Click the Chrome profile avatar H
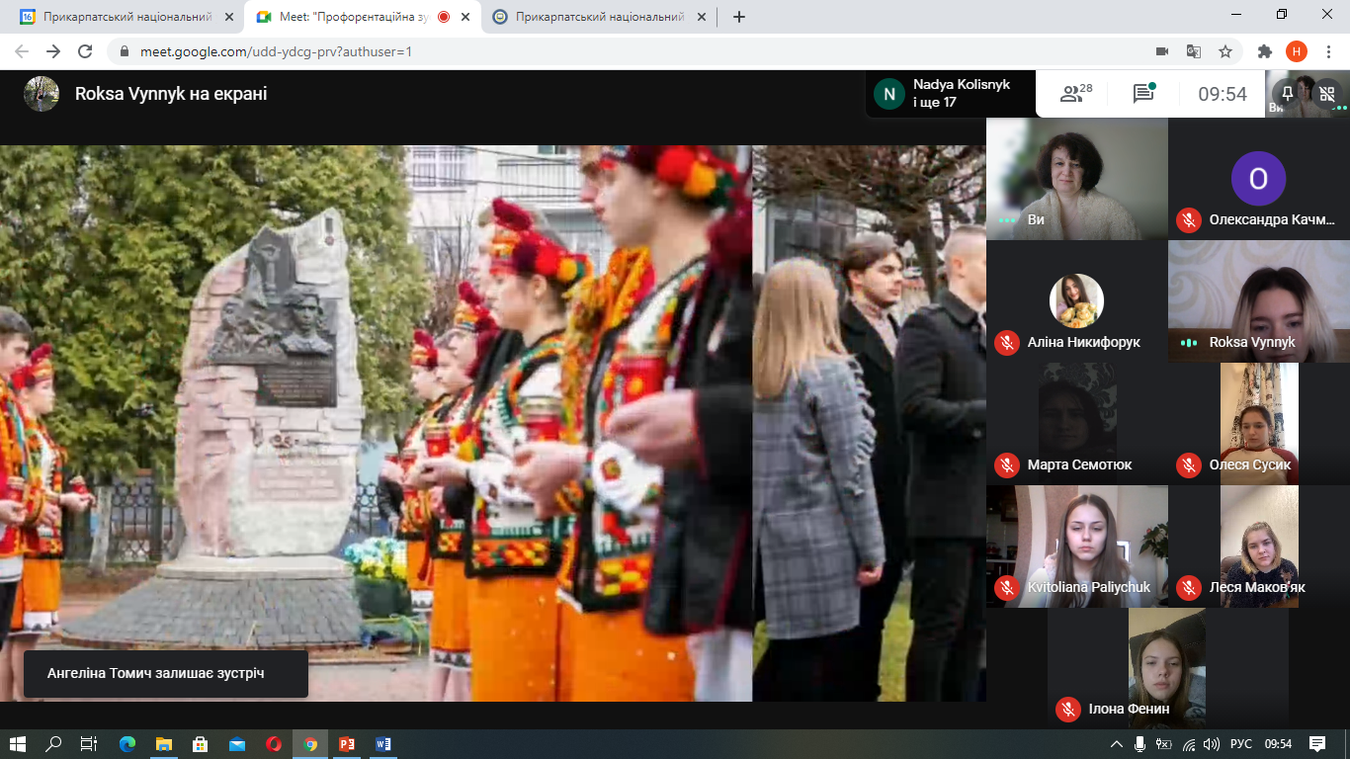The width and height of the screenshot is (1350, 759). (1296, 51)
